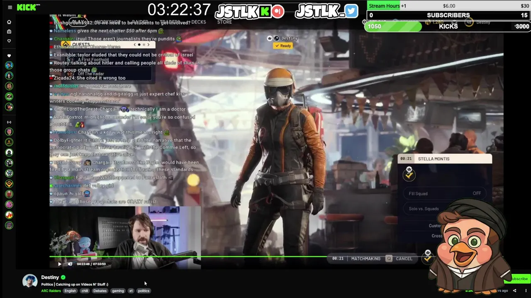
Task: Click the streamer webcam thumbnail
Action: click(x=125, y=238)
